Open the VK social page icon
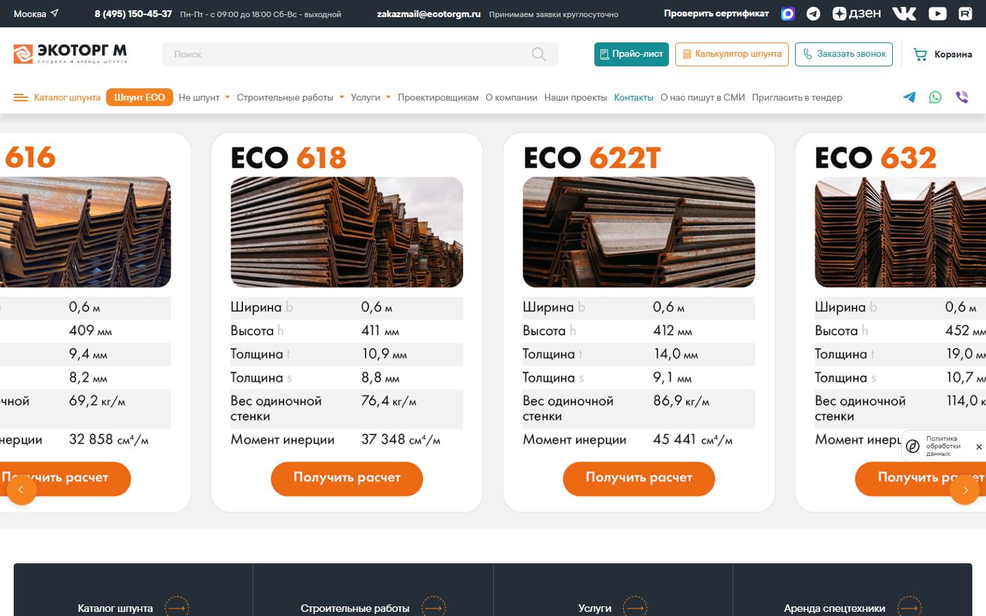Image resolution: width=986 pixels, height=616 pixels. point(905,14)
